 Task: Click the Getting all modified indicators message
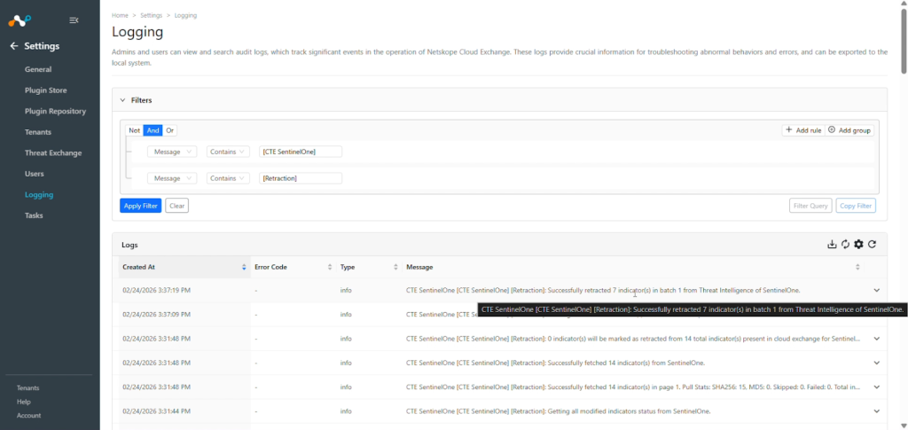pos(559,411)
